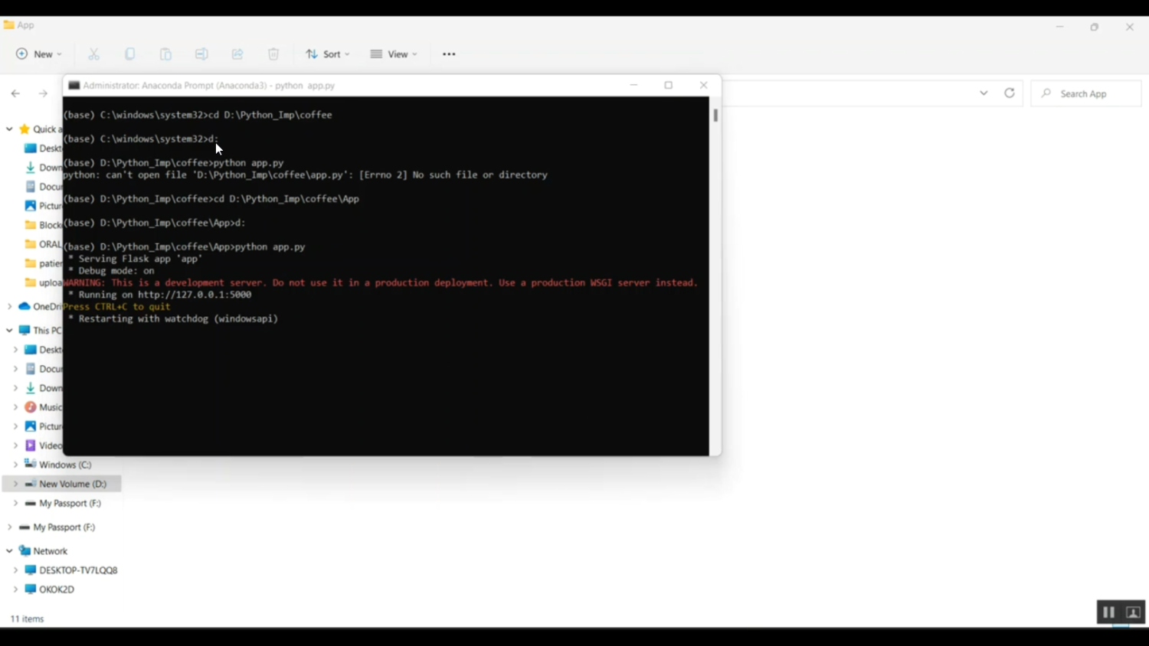Click the Anaconda Prompt vertical scrollbar thumb
This screenshot has height=646, width=1149.
point(715,115)
